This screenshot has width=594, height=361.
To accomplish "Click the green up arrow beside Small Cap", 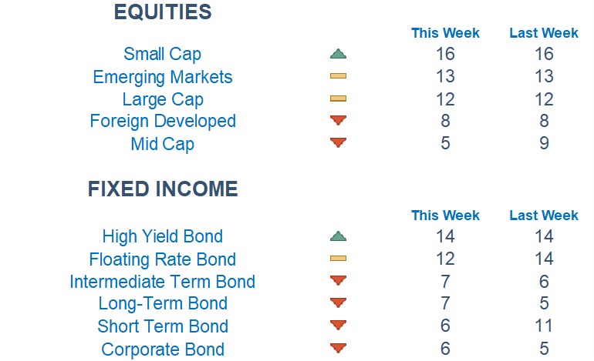I will point(338,54).
